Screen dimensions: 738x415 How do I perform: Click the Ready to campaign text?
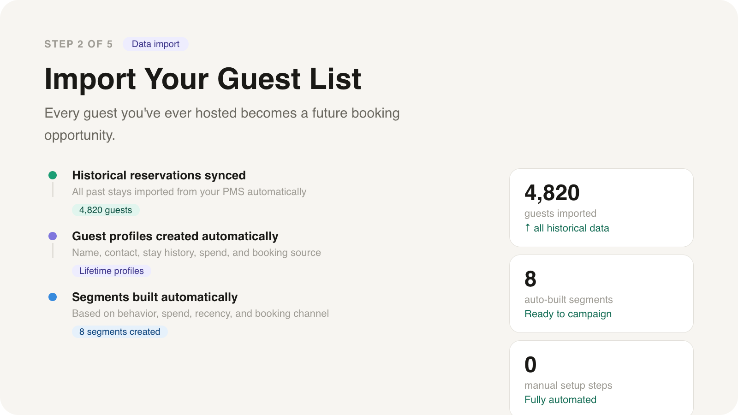click(x=568, y=314)
